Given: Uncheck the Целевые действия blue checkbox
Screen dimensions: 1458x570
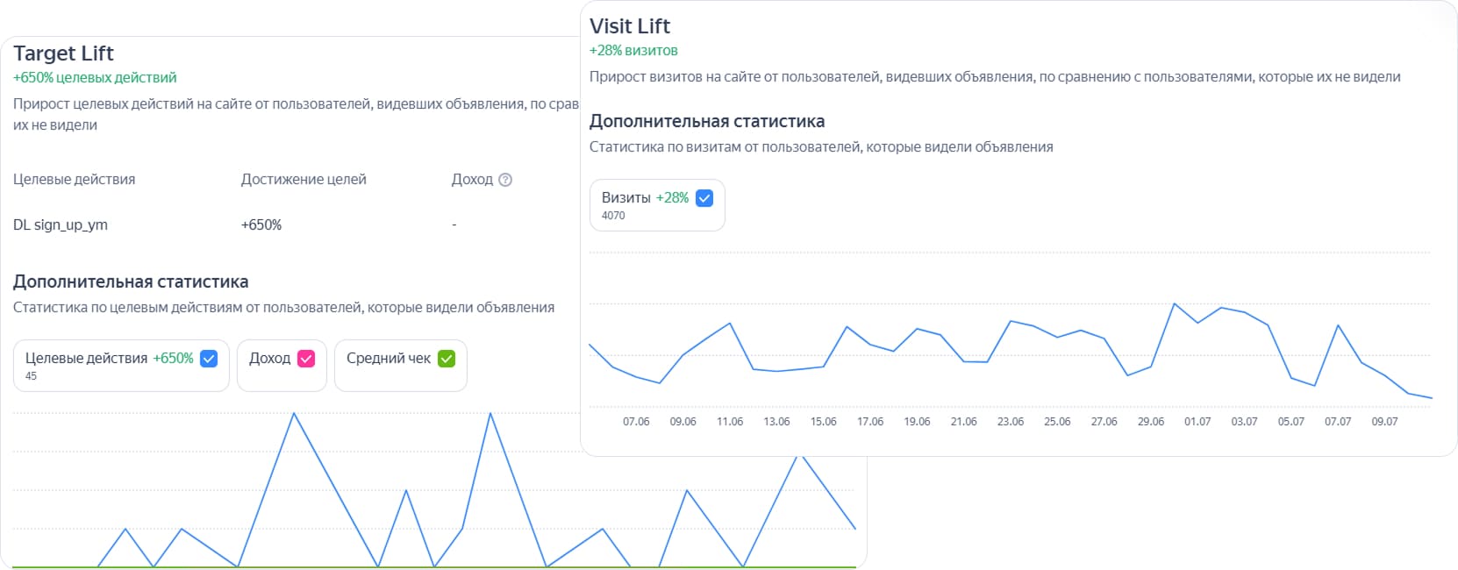Looking at the screenshot, I should [x=209, y=359].
